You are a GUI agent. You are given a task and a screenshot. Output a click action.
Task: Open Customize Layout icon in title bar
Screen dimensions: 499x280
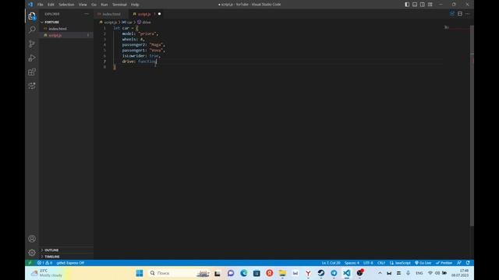430,5
